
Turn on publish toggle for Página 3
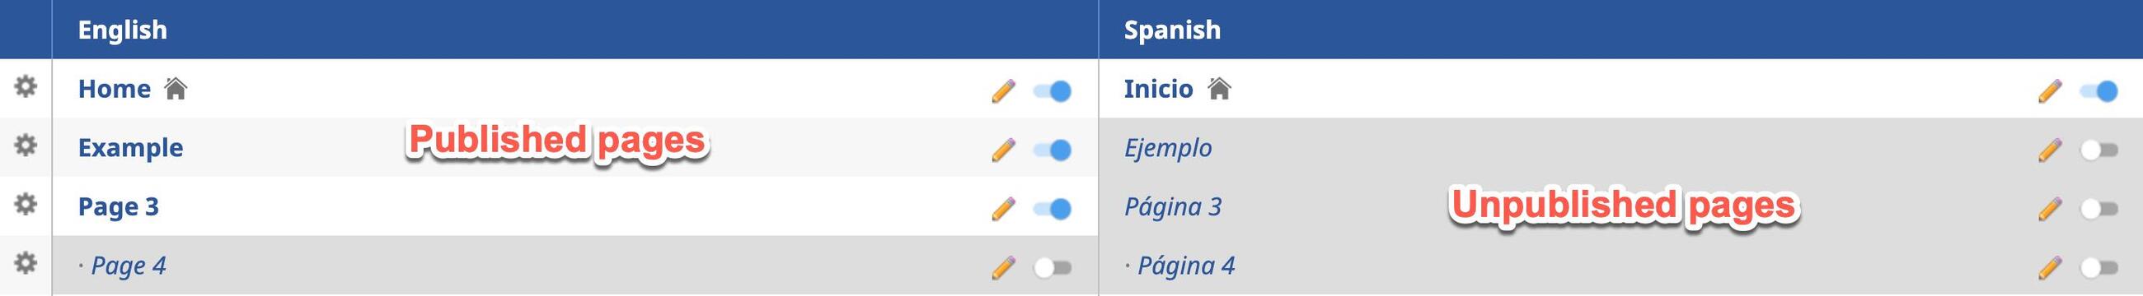tap(2099, 209)
